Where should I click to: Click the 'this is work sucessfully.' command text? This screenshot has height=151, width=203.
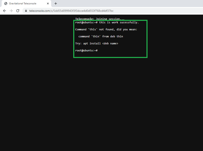[x=119, y=22]
